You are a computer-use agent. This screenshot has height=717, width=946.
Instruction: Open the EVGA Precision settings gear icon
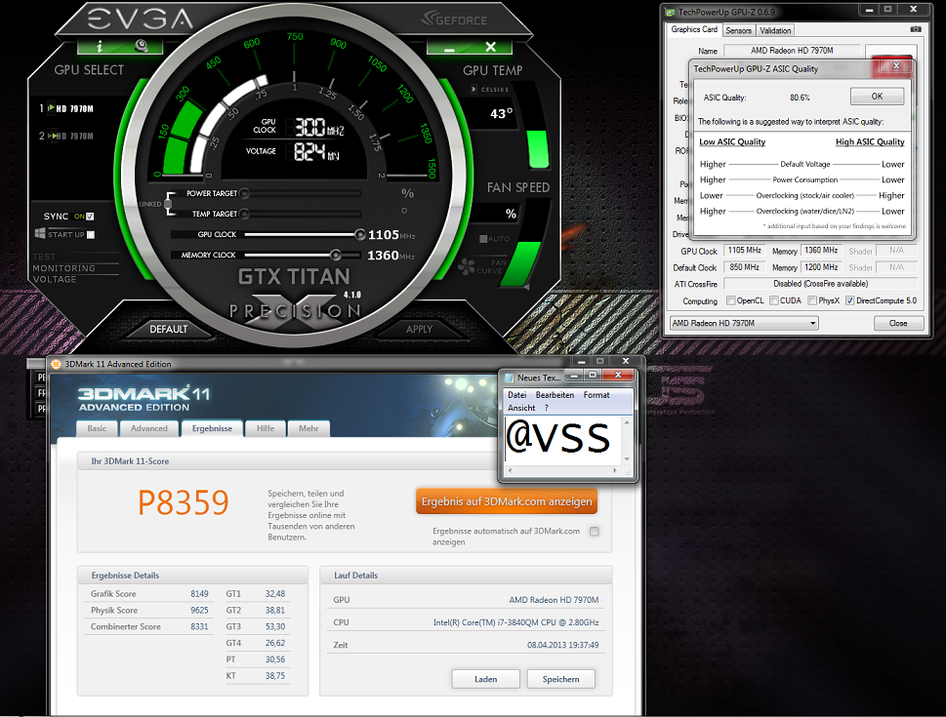[x=142, y=46]
